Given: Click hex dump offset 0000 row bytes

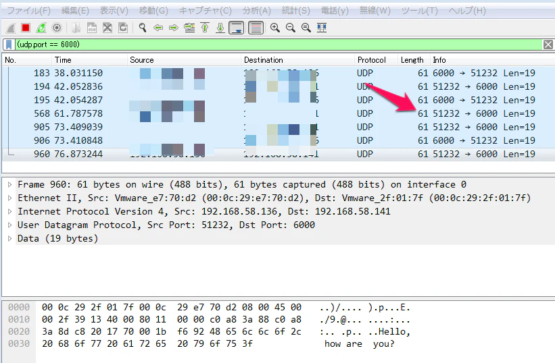Looking at the screenshot, I should tap(172, 307).
